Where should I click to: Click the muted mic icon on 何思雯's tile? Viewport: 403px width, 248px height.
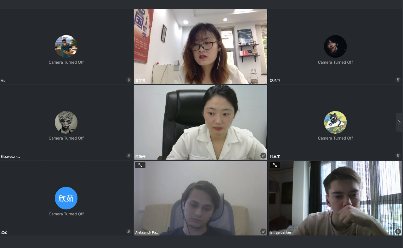click(x=398, y=155)
